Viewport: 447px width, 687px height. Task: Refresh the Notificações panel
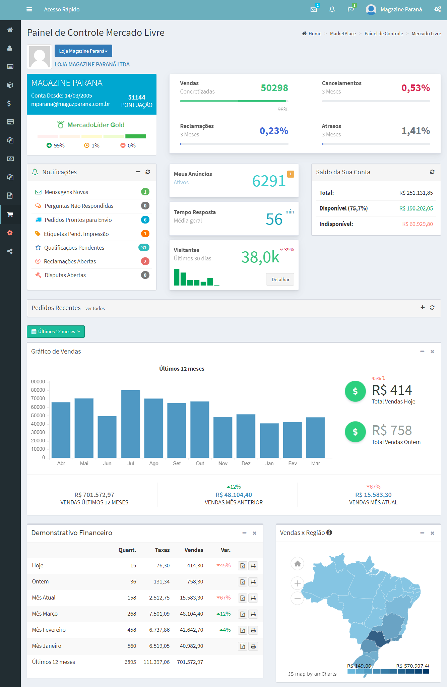[x=148, y=172]
